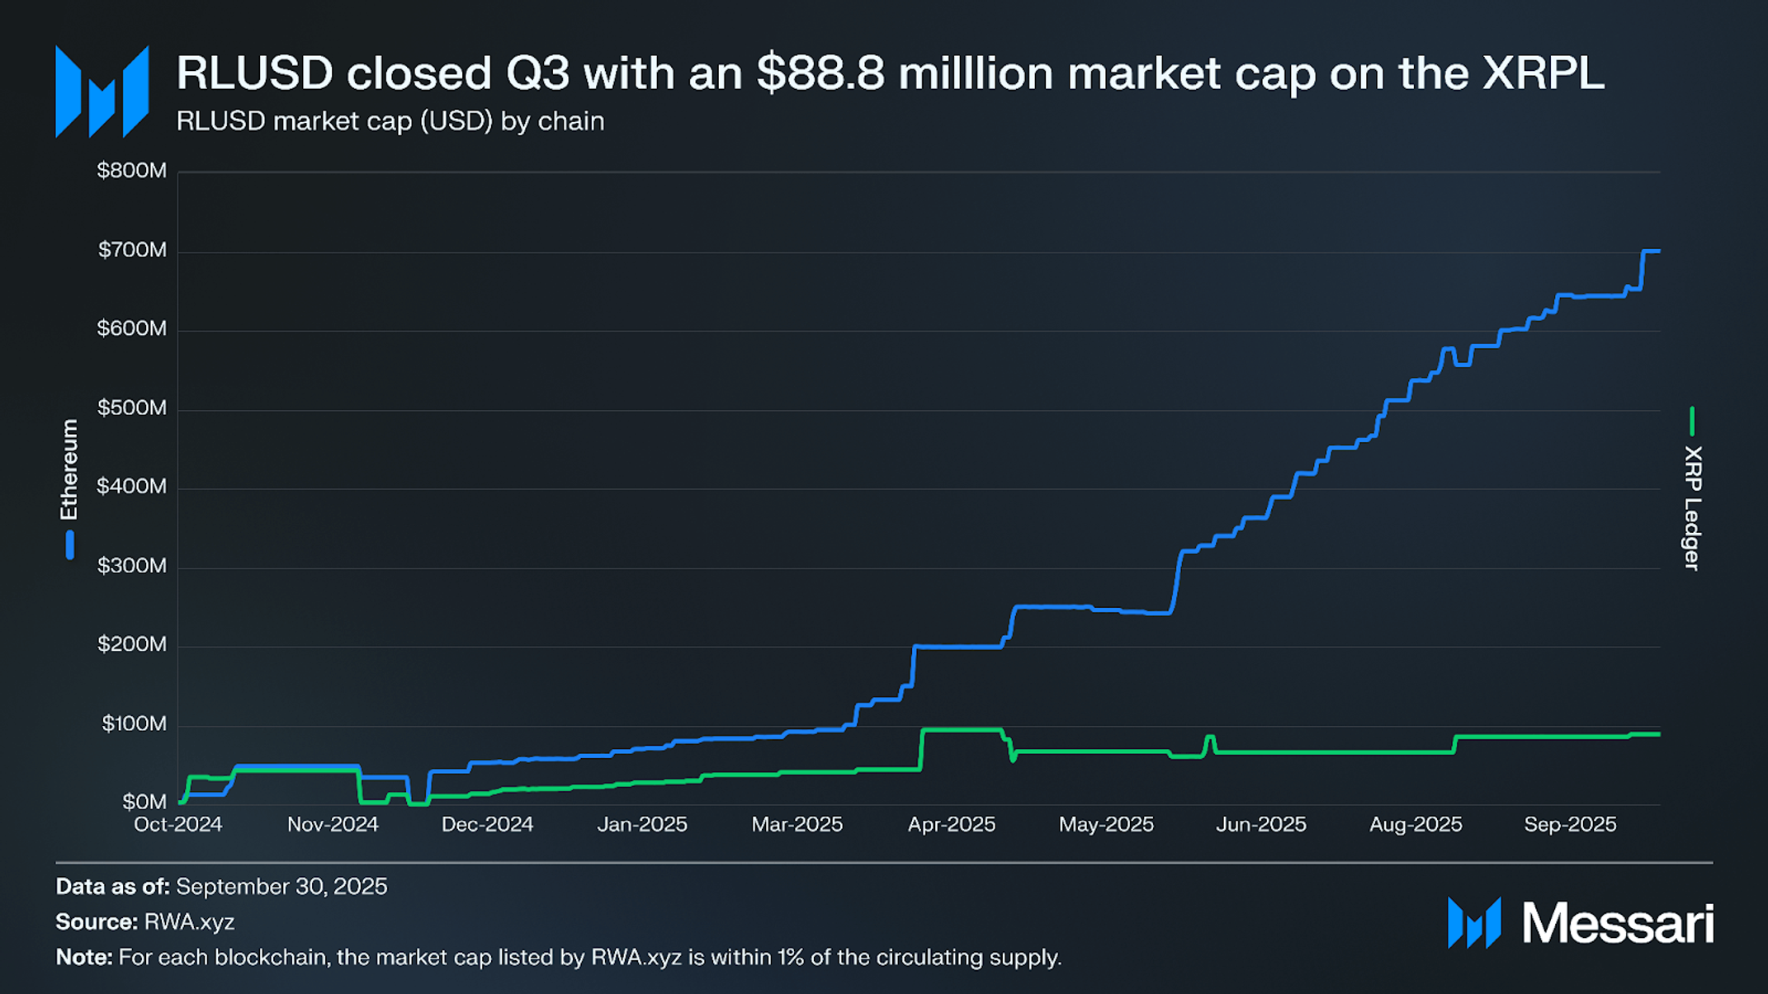Click the Note text about circulating supply
Viewport: 1768px width, 994px height.
589,957
